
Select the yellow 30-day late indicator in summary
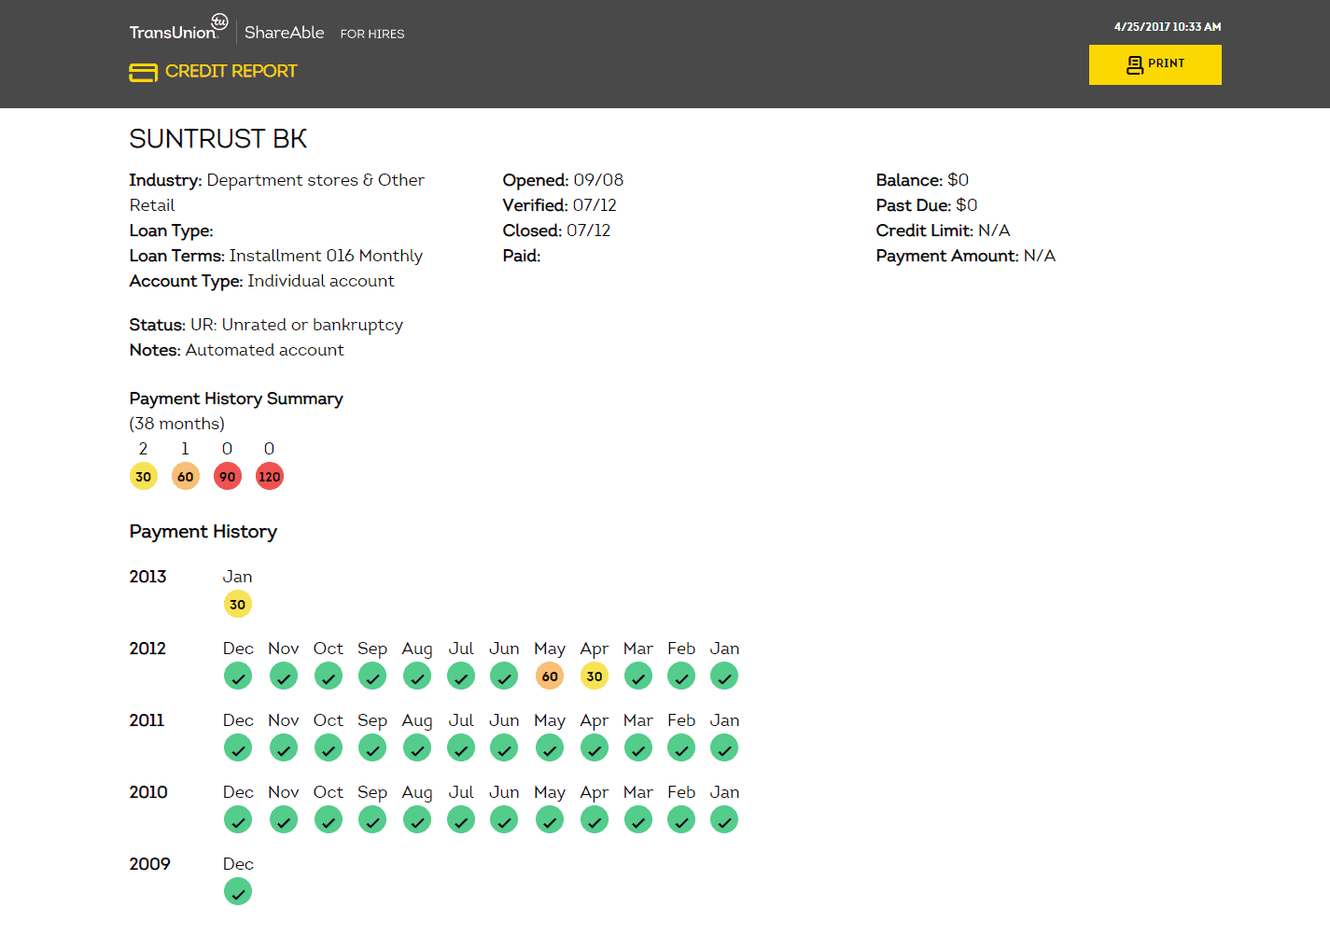click(x=143, y=476)
